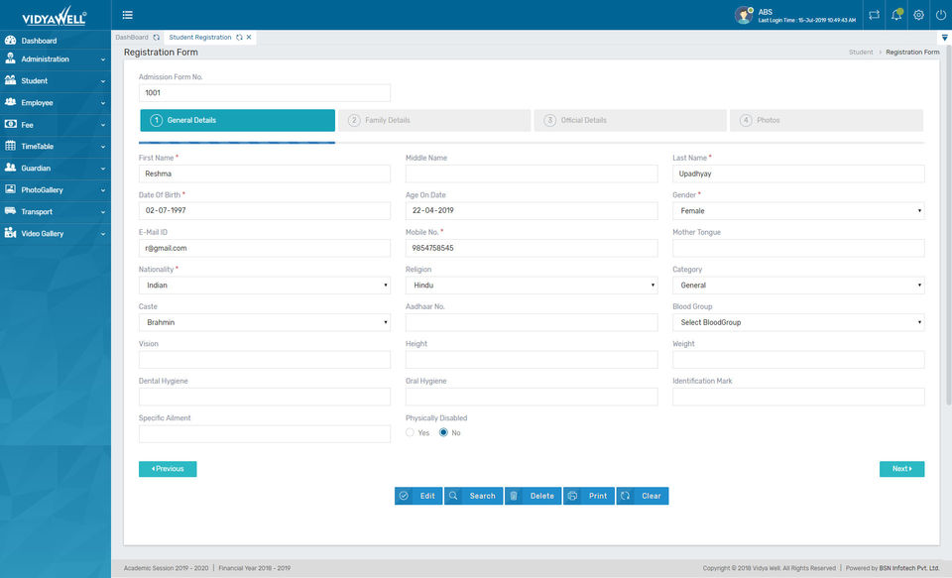Click the Admission Form No. field
The height and width of the screenshot is (578, 952).
point(264,93)
